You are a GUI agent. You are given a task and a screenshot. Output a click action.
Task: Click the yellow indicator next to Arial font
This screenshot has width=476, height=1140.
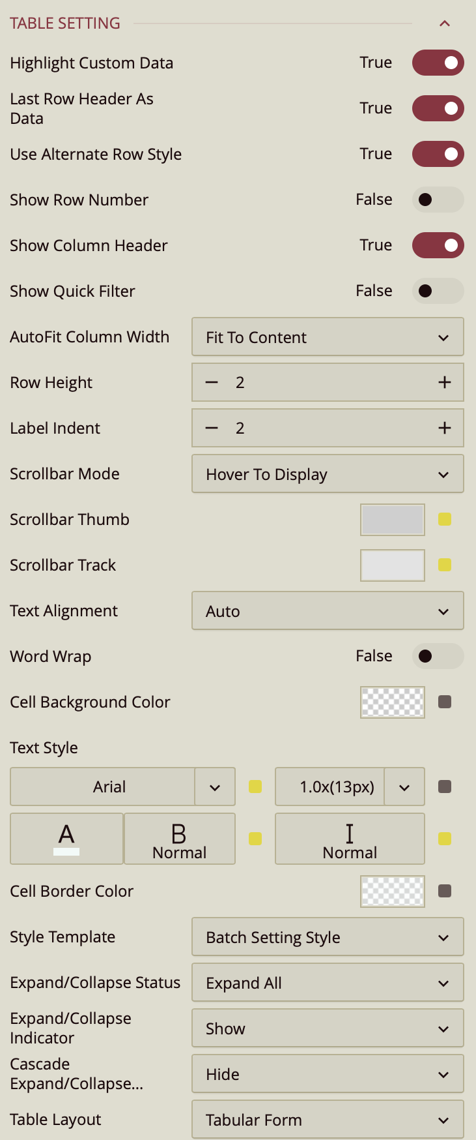(255, 787)
